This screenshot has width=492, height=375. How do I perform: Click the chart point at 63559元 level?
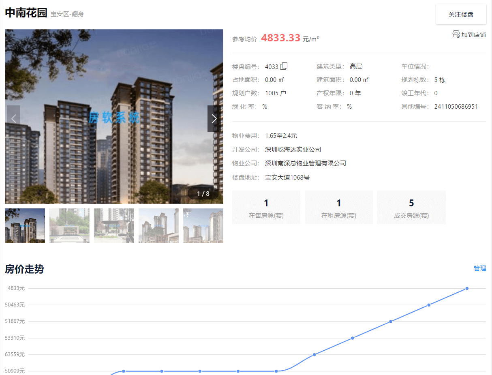[314, 355]
